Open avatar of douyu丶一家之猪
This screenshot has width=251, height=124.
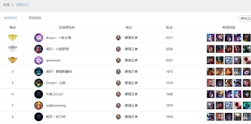tap(39, 38)
